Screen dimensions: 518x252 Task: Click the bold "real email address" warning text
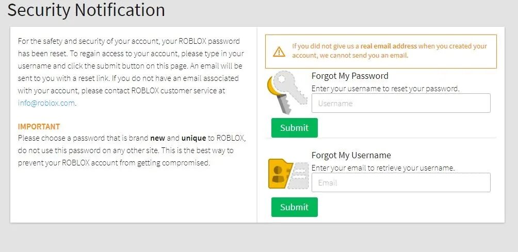(x=388, y=46)
